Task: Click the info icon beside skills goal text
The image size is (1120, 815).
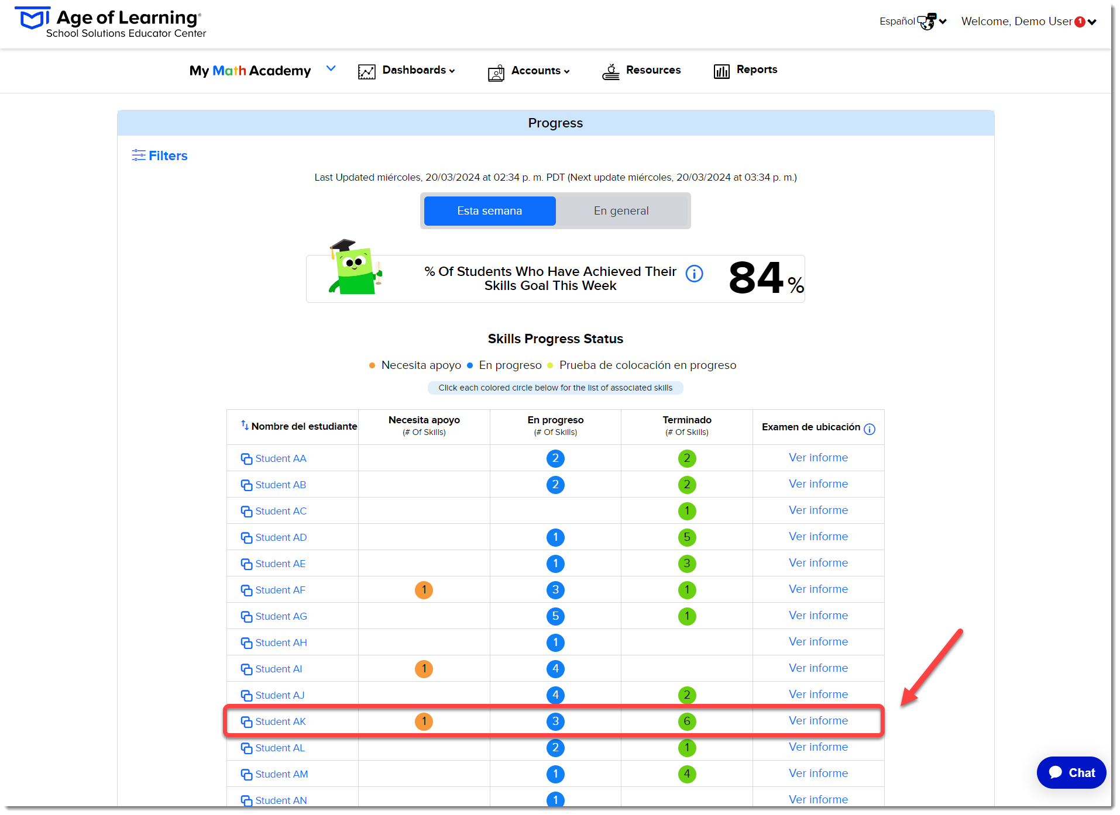Action: click(695, 273)
